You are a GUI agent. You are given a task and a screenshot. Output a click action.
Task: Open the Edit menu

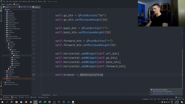coord(7,1)
